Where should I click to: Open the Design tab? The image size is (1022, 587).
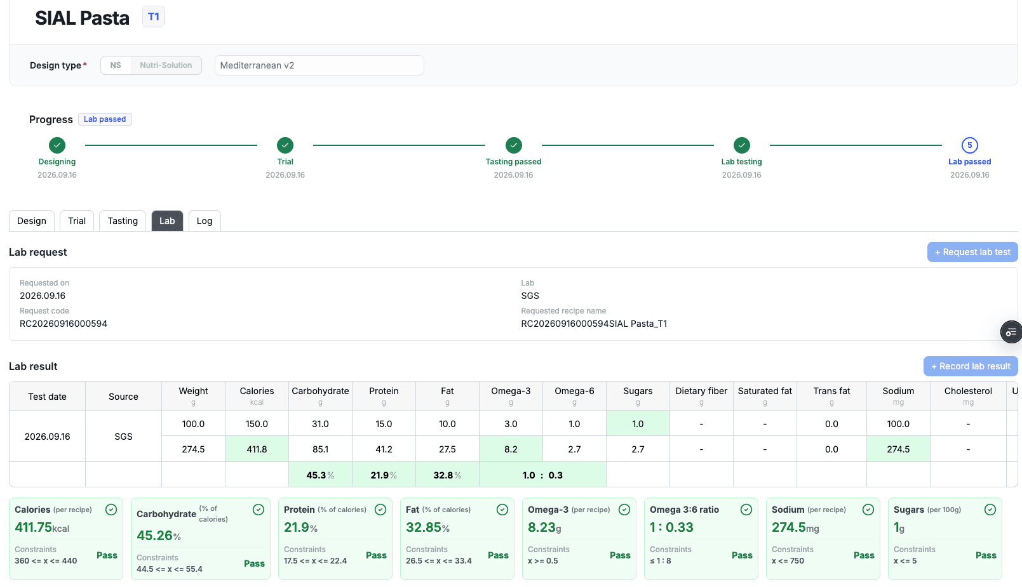tap(32, 221)
